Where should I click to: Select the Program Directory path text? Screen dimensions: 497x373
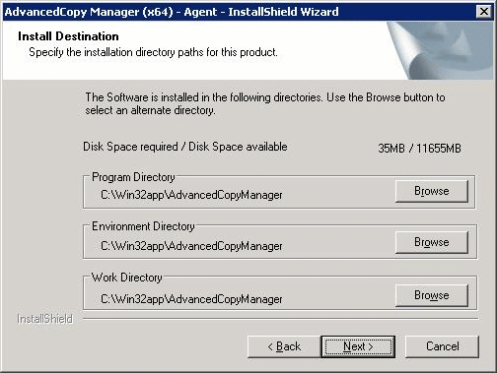[x=191, y=195]
